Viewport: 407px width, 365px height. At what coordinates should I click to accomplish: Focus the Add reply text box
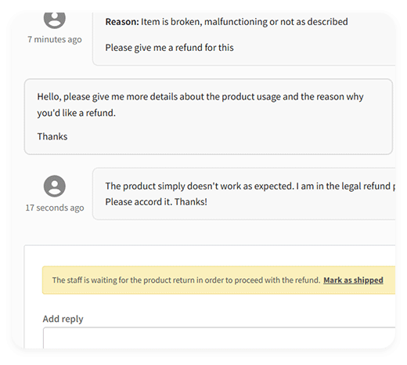[219, 338]
